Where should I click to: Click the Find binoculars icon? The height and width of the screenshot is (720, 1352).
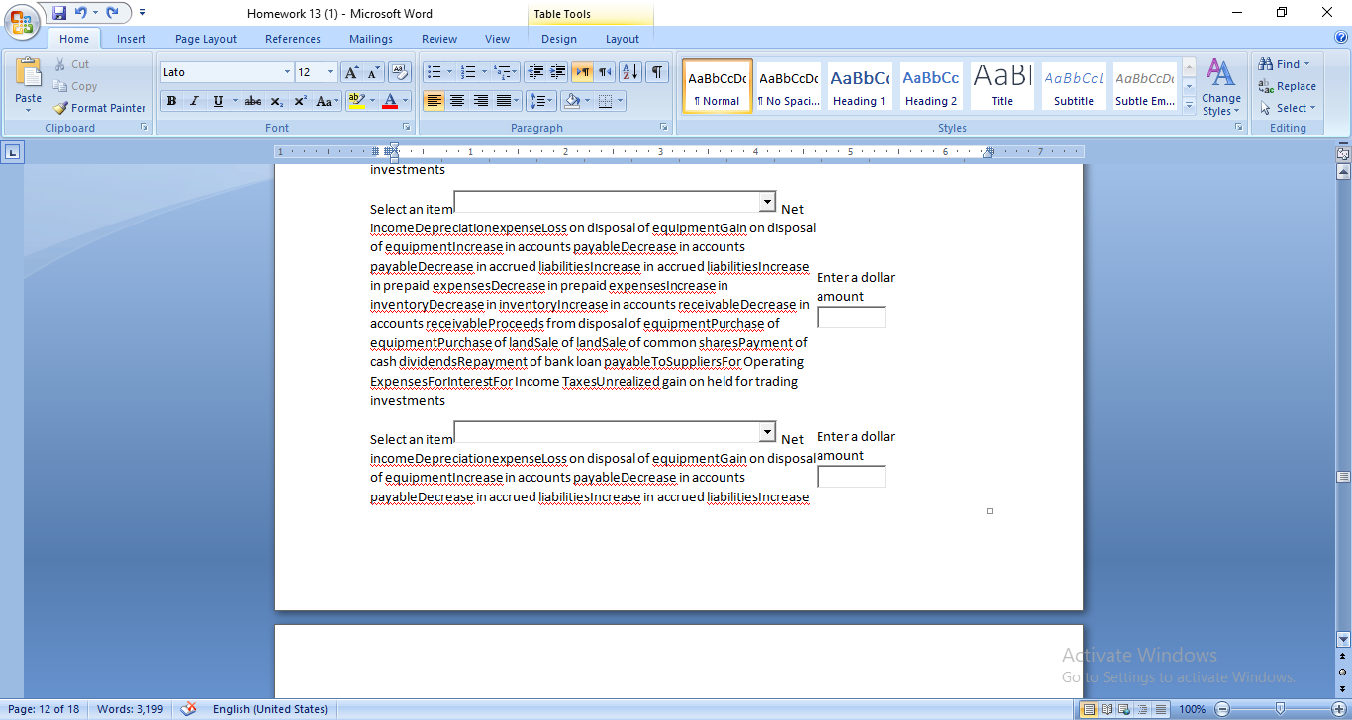1266,64
